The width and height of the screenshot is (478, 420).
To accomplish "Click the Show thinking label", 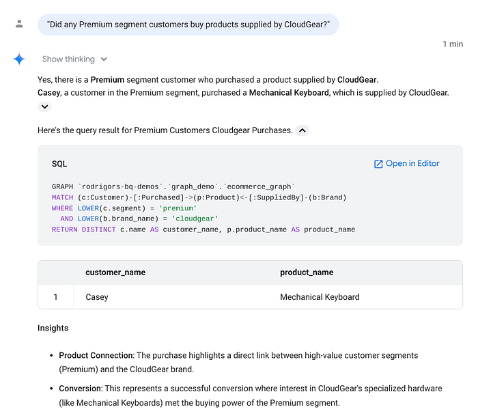I will click(x=68, y=59).
